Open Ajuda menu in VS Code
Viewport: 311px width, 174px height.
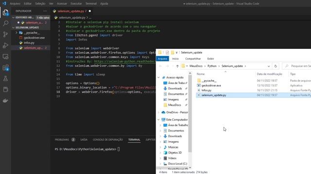tap(104, 3)
